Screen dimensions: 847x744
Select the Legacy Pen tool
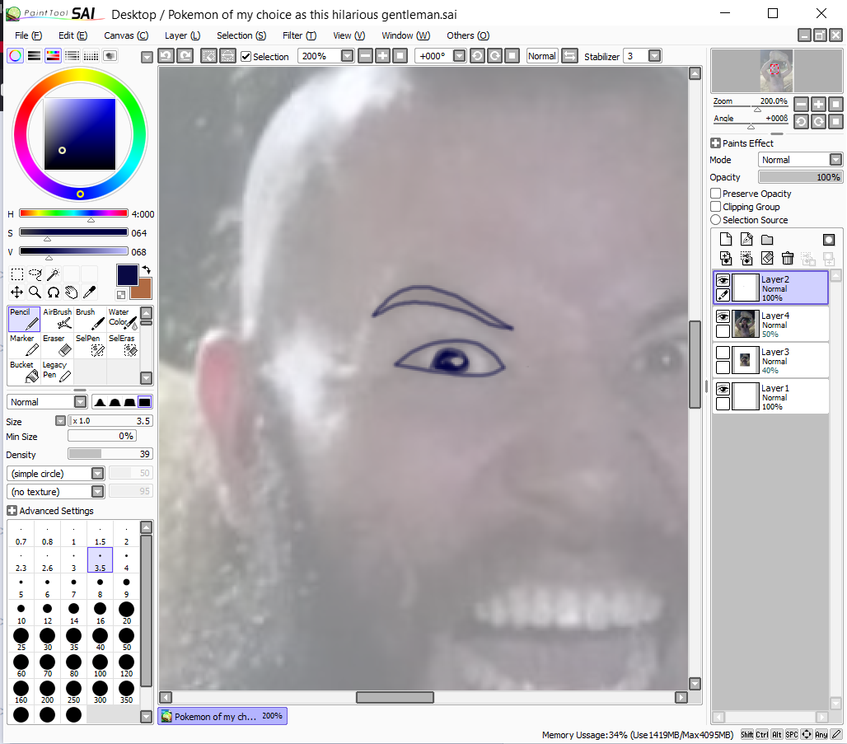click(57, 372)
